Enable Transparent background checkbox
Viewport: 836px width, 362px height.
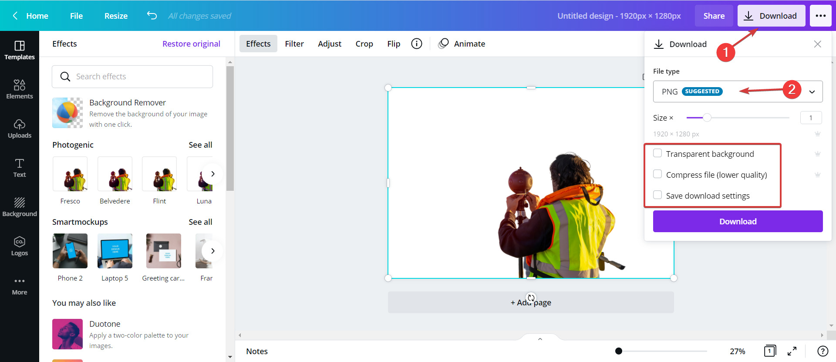(x=657, y=153)
